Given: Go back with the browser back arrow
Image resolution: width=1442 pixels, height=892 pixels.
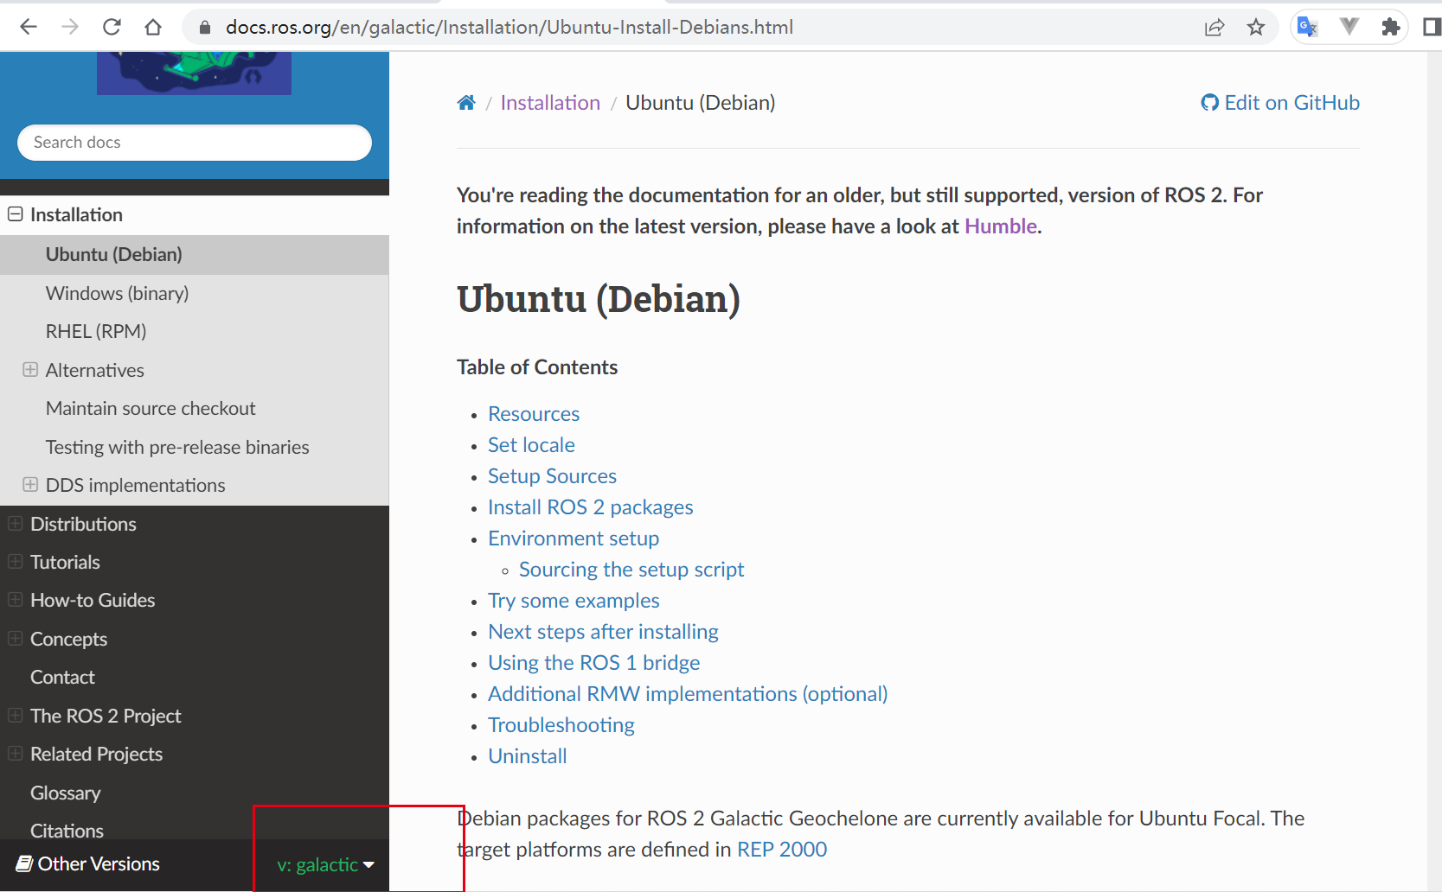Looking at the screenshot, I should pyautogui.click(x=29, y=27).
